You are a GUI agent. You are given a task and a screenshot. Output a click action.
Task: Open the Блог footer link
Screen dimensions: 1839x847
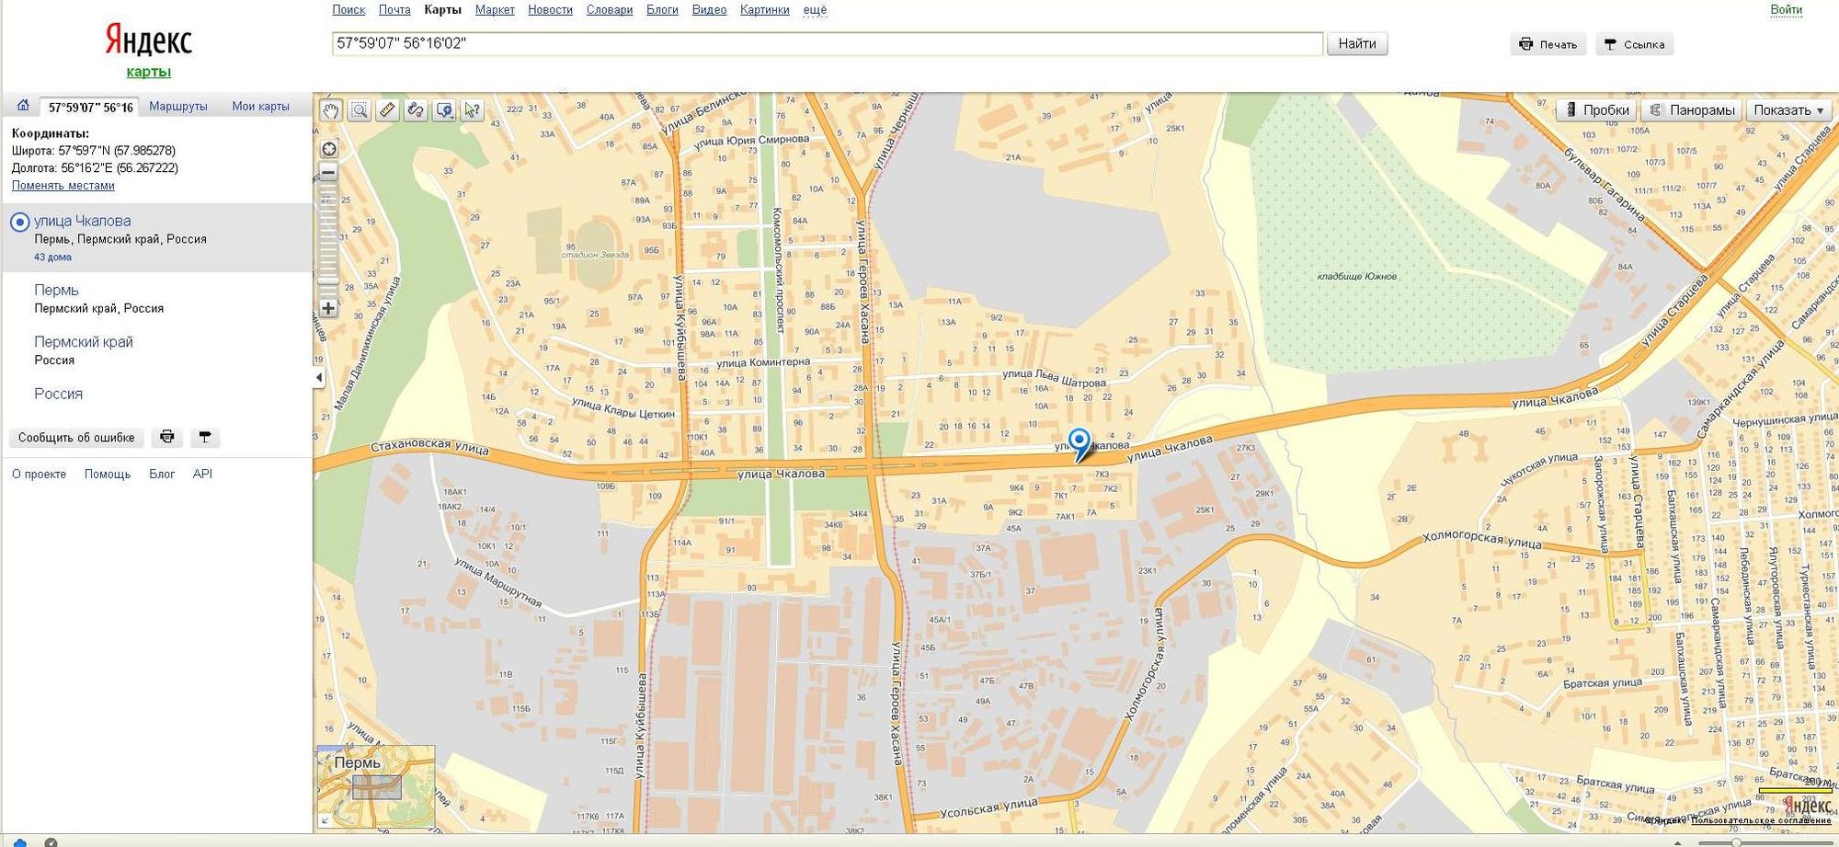pyautogui.click(x=162, y=475)
